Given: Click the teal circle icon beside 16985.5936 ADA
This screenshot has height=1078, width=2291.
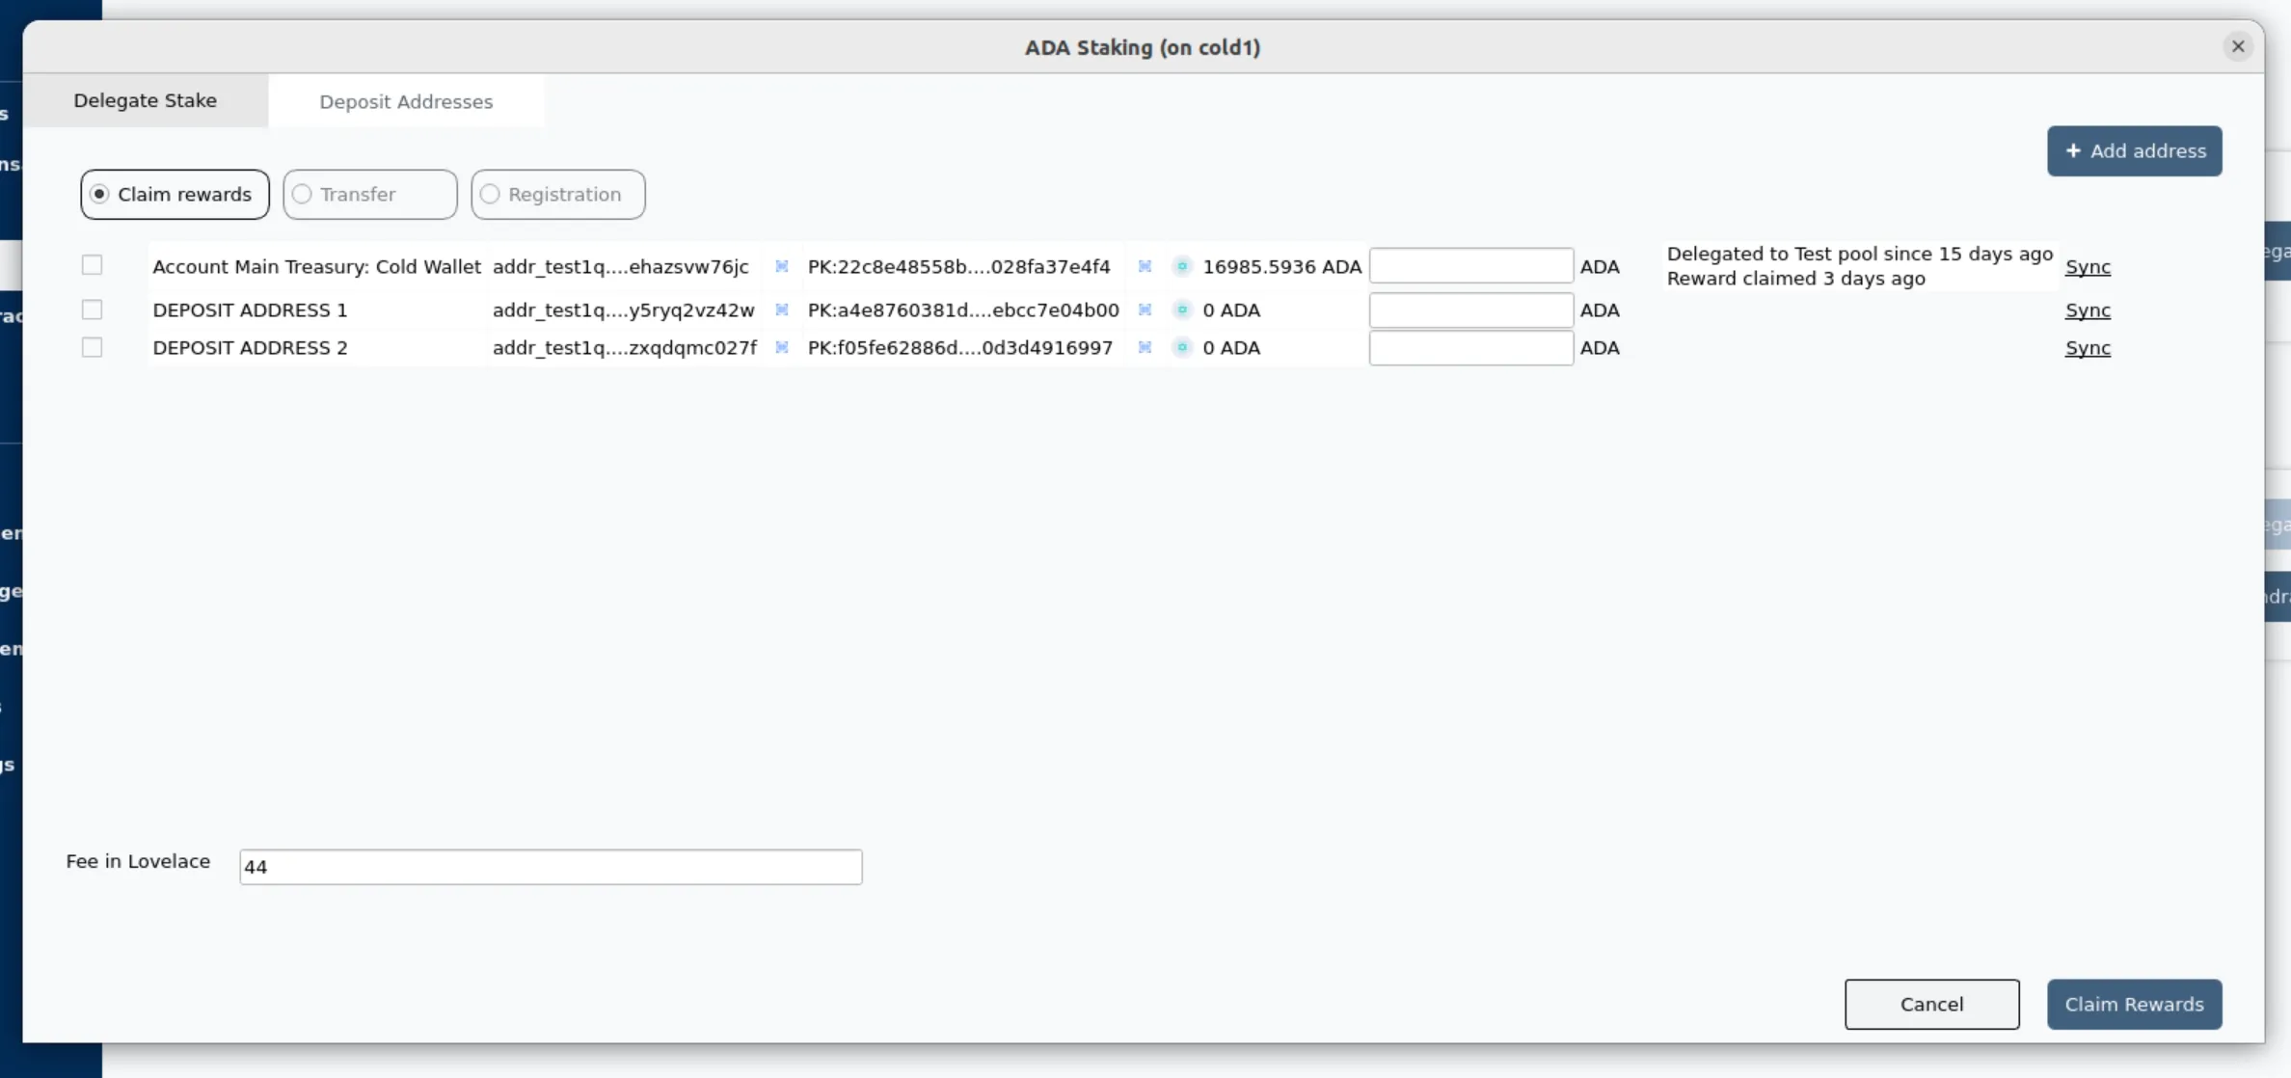Looking at the screenshot, I should point(1182,266).
